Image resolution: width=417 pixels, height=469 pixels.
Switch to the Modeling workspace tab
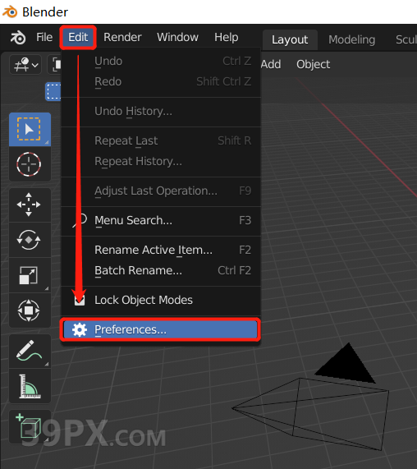(x=352, y=39)
